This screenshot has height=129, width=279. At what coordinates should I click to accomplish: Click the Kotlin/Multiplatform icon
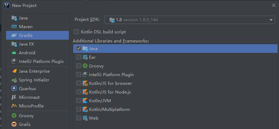click(85, 110)
